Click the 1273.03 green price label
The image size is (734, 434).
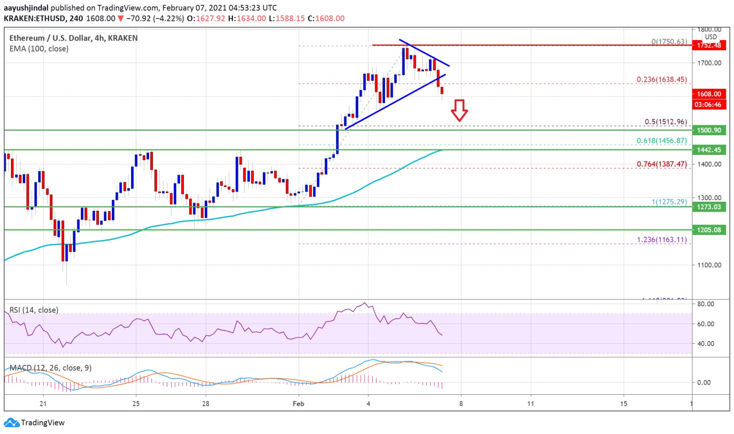tap(709, 207)
